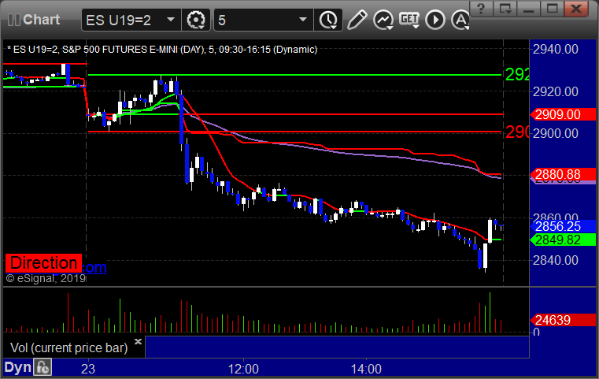Click the chart title ES U19=2 S&P 500 FUTURES text

pyautogui.click(x=162, y=50)
